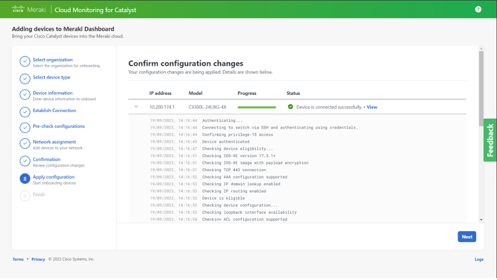Open the Confirmation step in sidebar
Viewport: 497px width, 280px height.
coord(47,160)
